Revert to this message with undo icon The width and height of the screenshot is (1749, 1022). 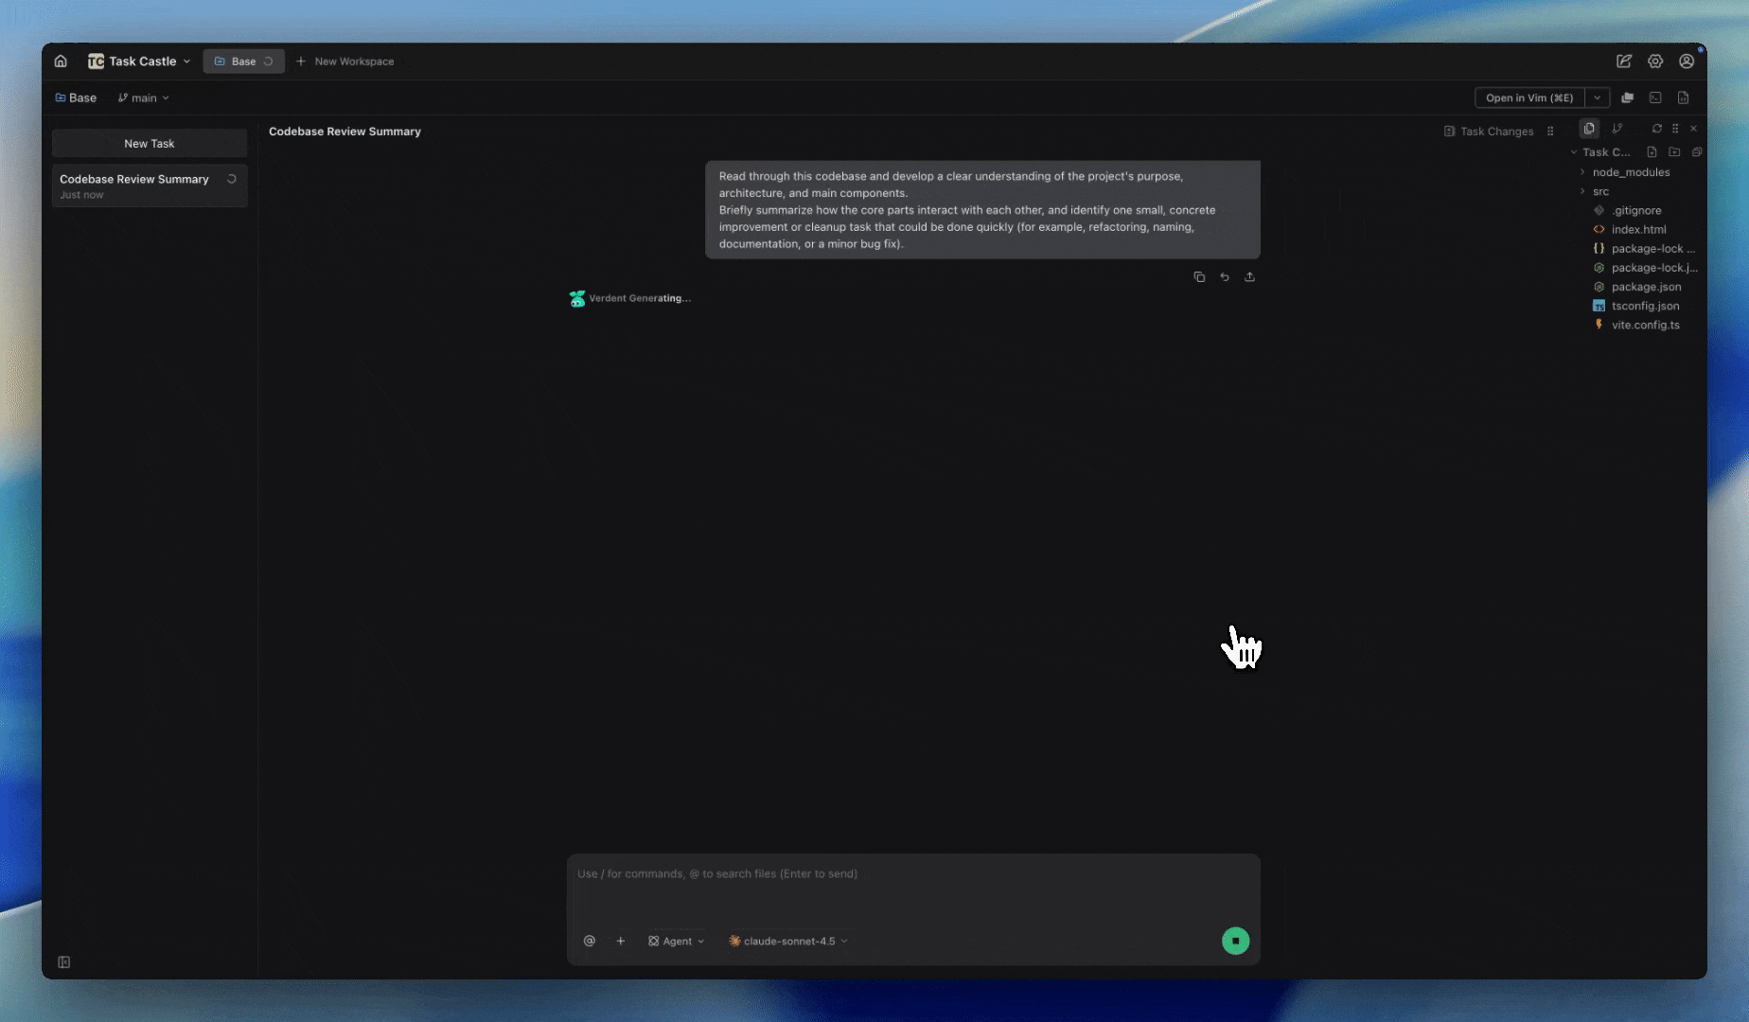pos(1225,277)
